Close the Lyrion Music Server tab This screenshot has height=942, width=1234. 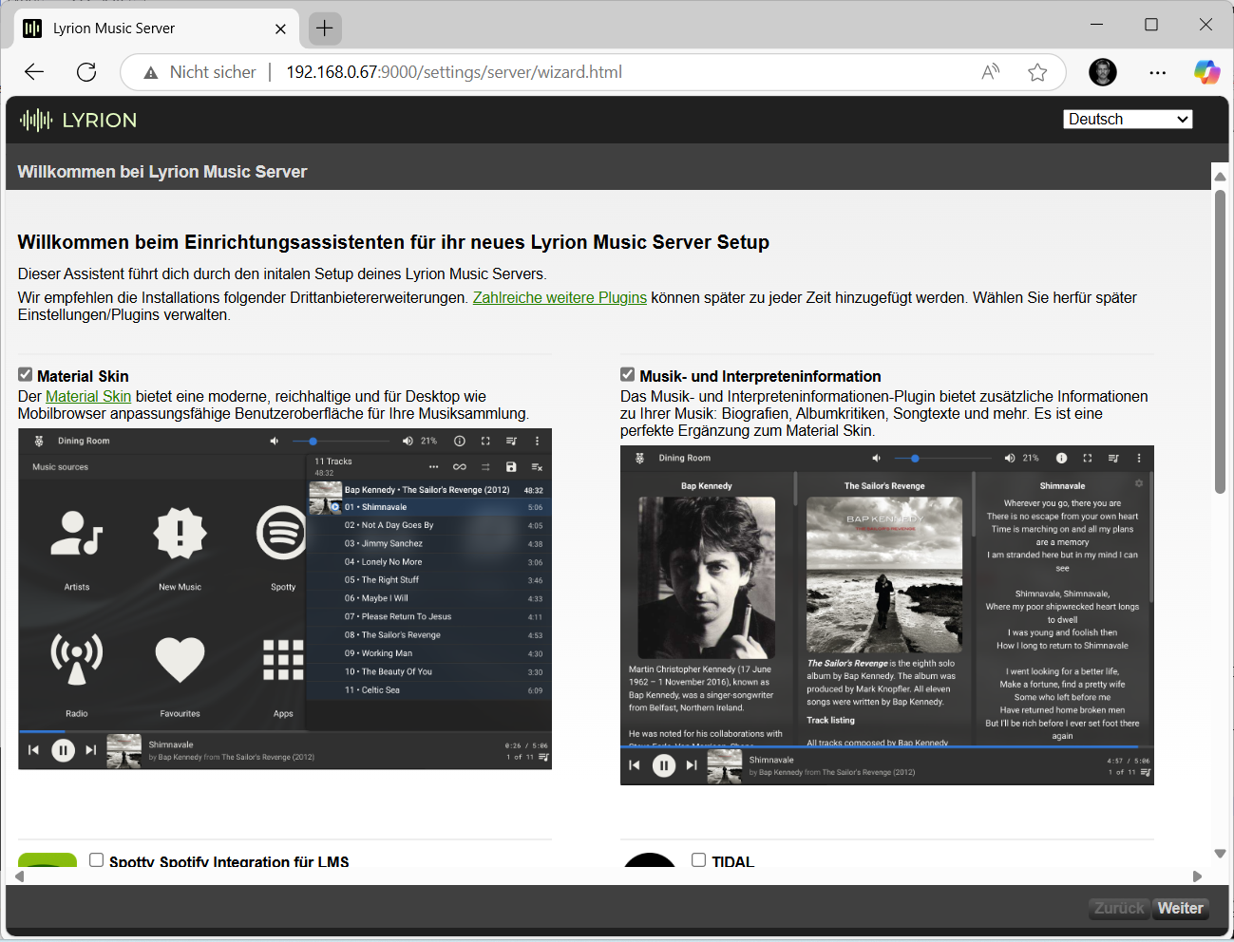click(280, 28)
